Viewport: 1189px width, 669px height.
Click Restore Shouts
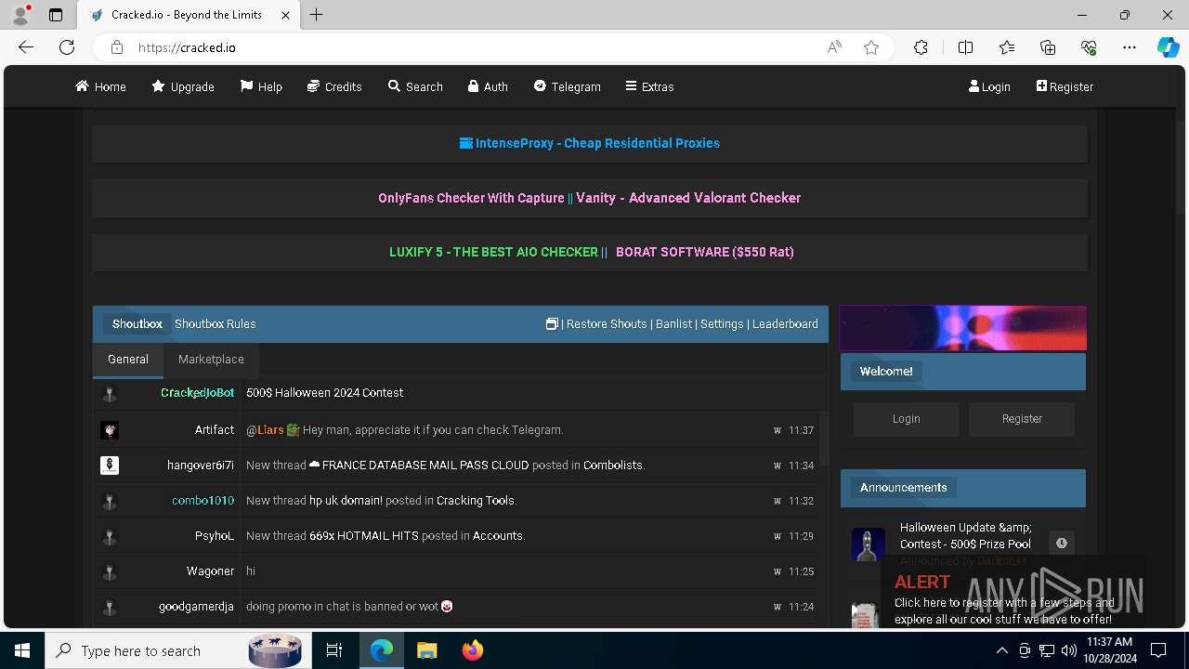[x=607, y=323]
